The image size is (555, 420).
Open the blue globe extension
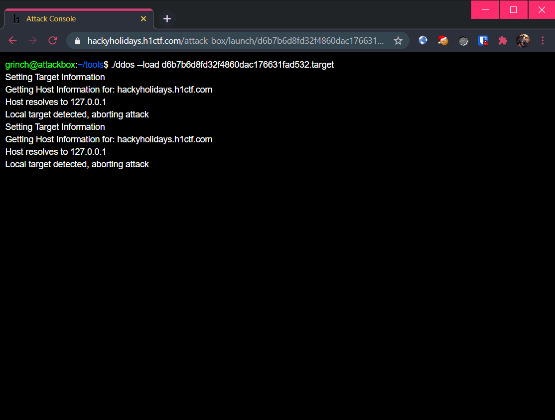(422, 40)
